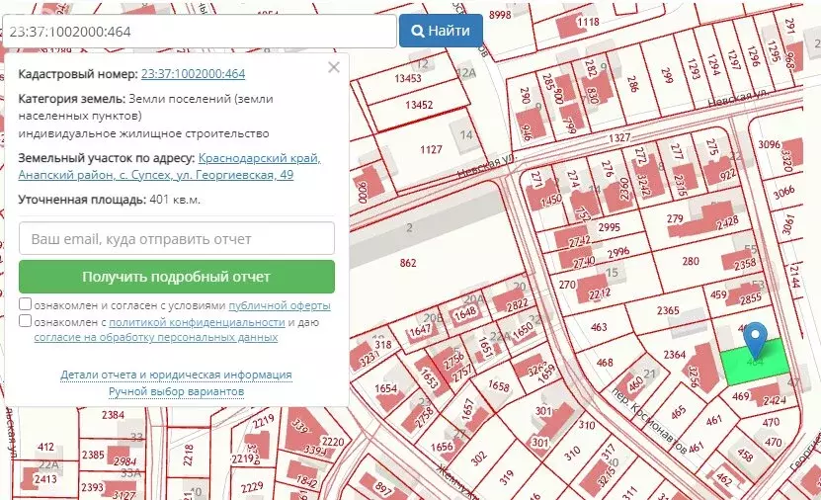
Task: Select parcel 299 on the map
Action: point(667,76)
